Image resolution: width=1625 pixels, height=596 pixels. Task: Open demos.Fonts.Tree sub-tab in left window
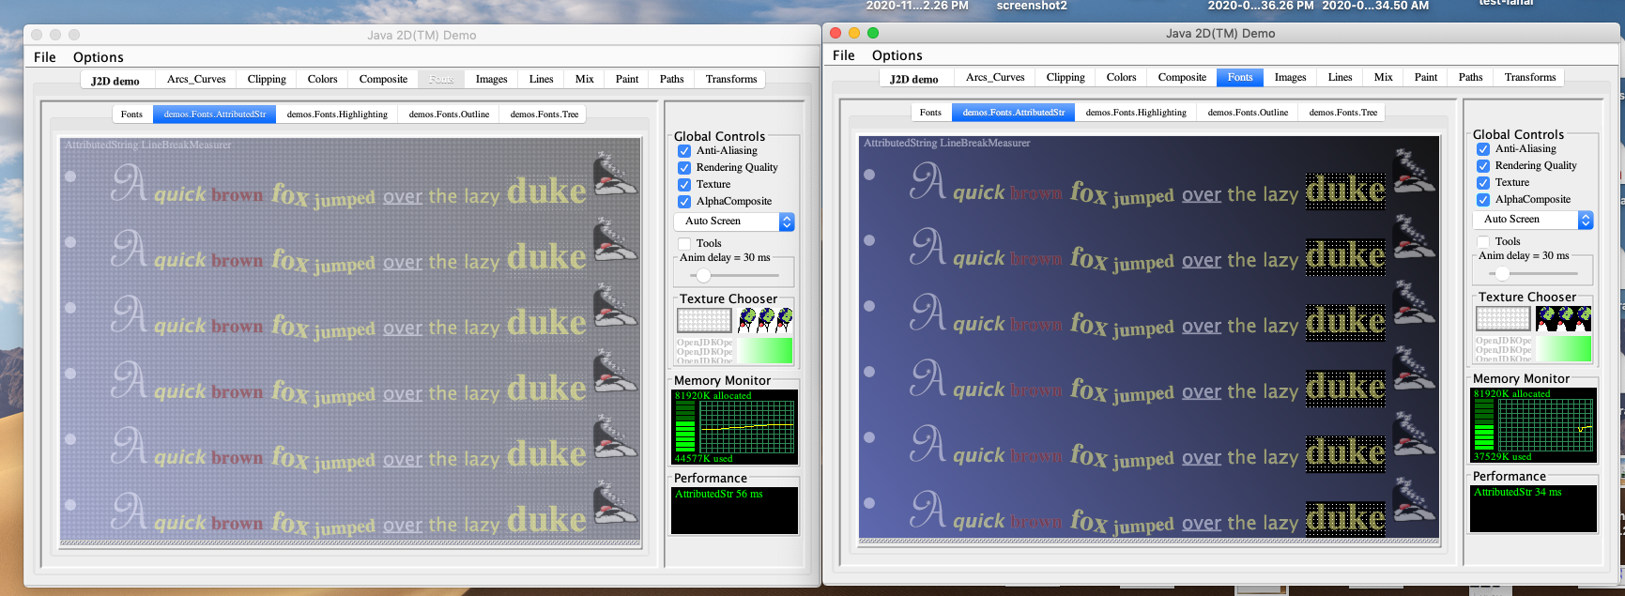pyautogui.click(x=544, y=115)
